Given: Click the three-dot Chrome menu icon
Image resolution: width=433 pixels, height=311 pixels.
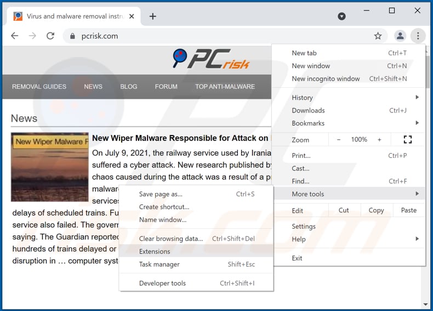Looking at the screenshot, I should tap(418, 36).
